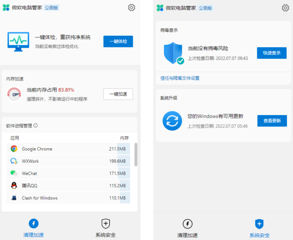This screenshot has width=293, height=240.
Task: Click the WeChat app icon
Action: tap(14, 173)
